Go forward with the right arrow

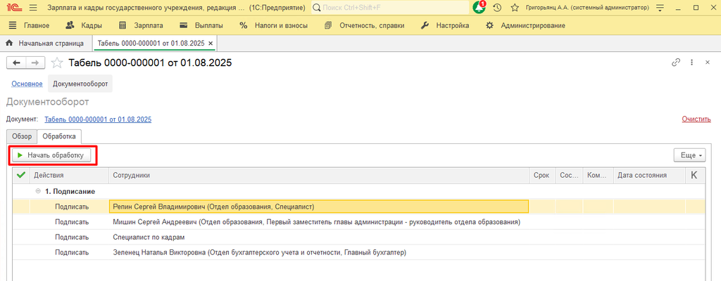coord(35,63)
